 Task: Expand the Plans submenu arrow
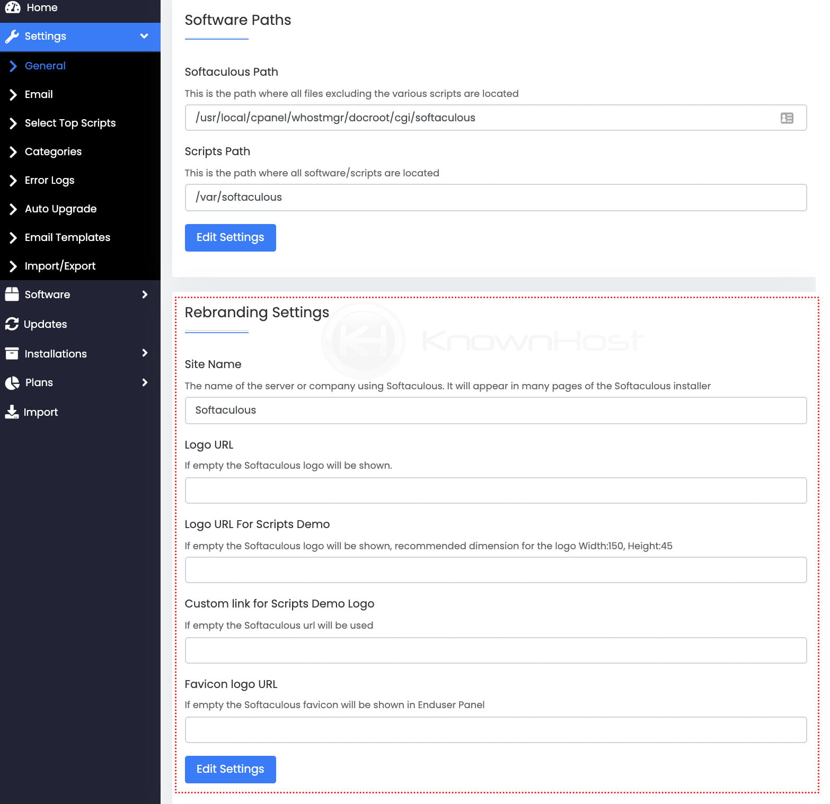pos(145,382)
